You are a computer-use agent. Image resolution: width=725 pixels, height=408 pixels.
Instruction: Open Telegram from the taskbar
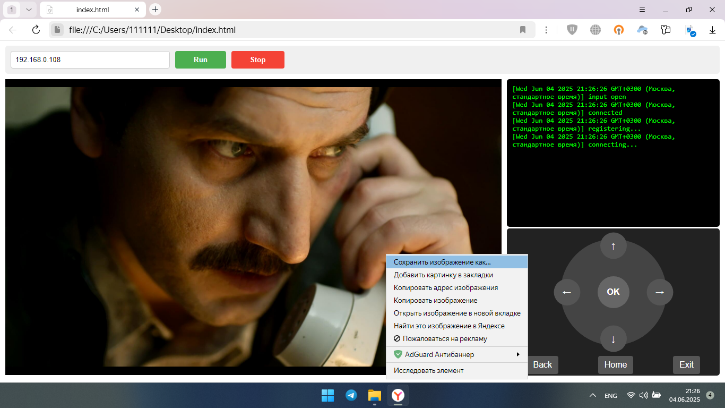pos(351,395)
